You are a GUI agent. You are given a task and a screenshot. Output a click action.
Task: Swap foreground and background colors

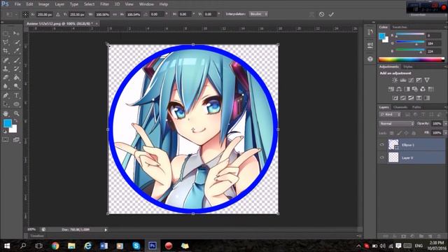(15, 121)
